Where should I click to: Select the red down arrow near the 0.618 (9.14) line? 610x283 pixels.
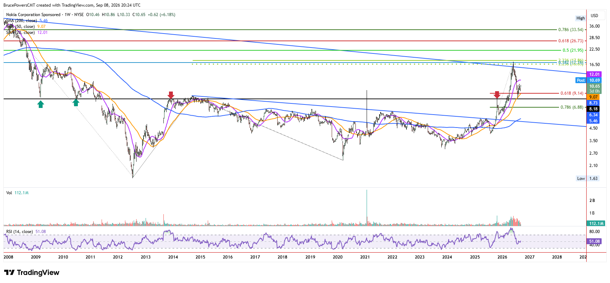click(497, 94)
